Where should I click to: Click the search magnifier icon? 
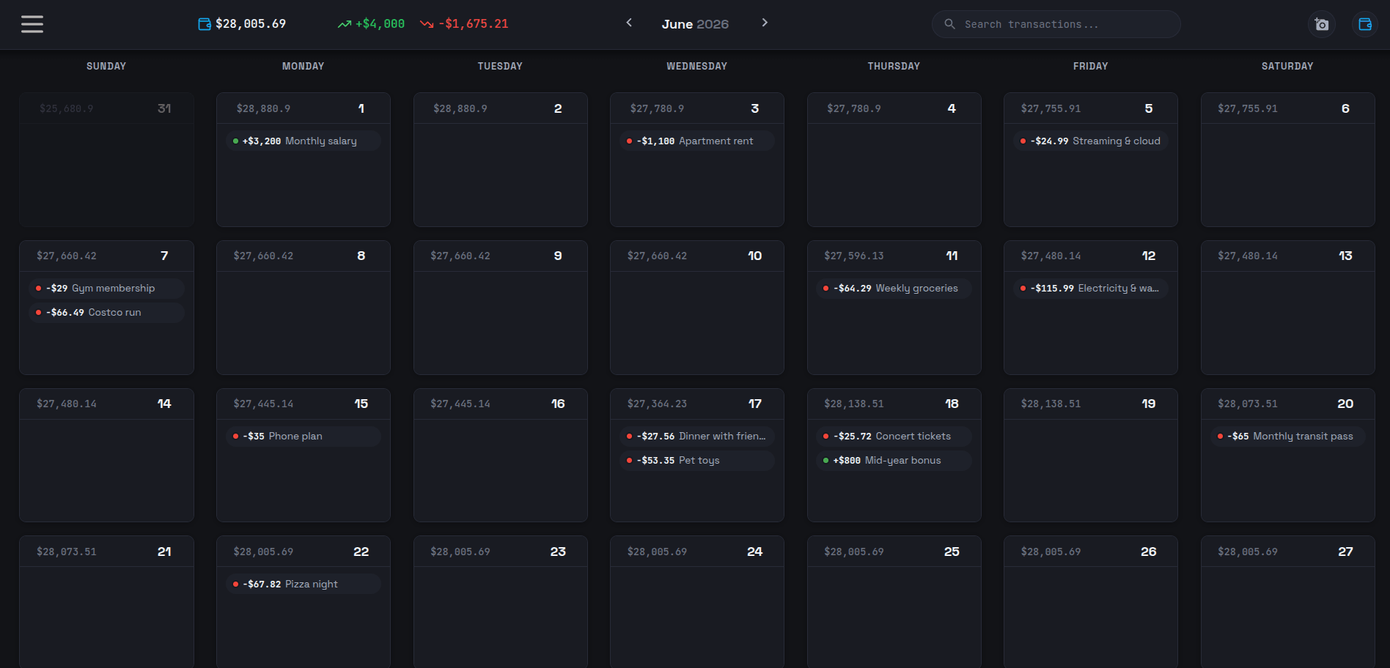[949, 24]
